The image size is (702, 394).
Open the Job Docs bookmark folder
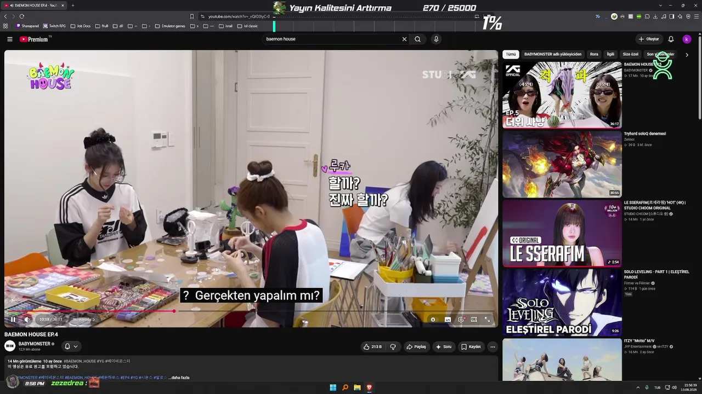(81, 26)
